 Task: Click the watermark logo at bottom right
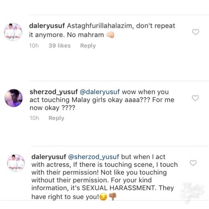192,192
